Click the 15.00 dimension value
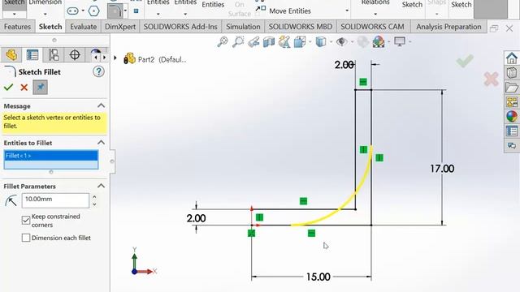The image size is (520, 292). [x=318, y=277]
